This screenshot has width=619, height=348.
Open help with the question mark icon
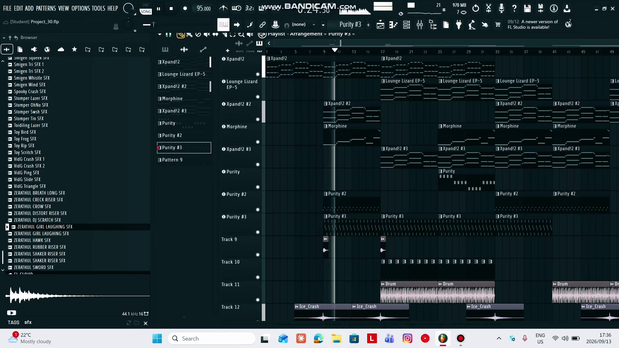pos(515,8)
